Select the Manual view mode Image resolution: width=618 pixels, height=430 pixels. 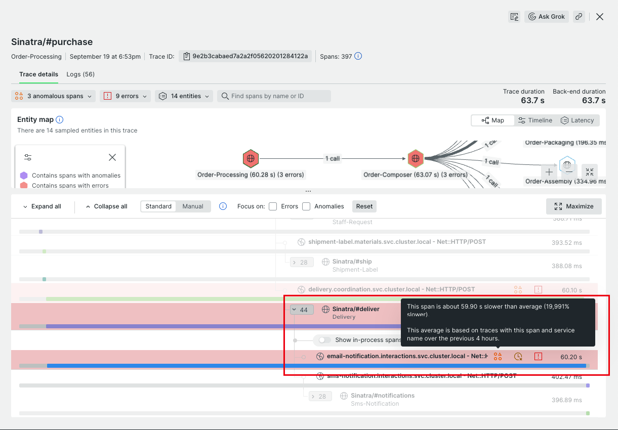tap(193, 206)
